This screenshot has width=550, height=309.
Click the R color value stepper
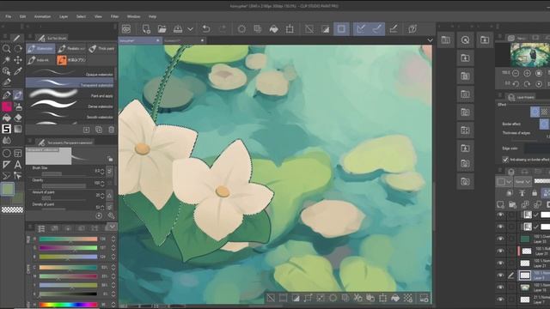coord(113,239)
